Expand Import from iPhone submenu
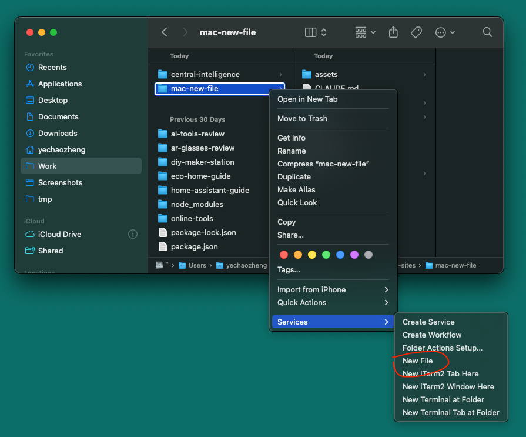The image size is (526, 437). click(x=333, y=289)
